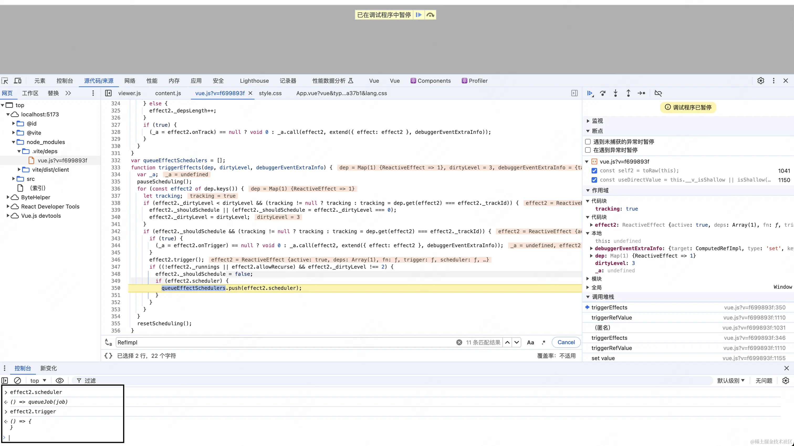Click the step out of function icon
Image resolution: width=794 pixels, height=446 pixels.
[x=628, y=93]
